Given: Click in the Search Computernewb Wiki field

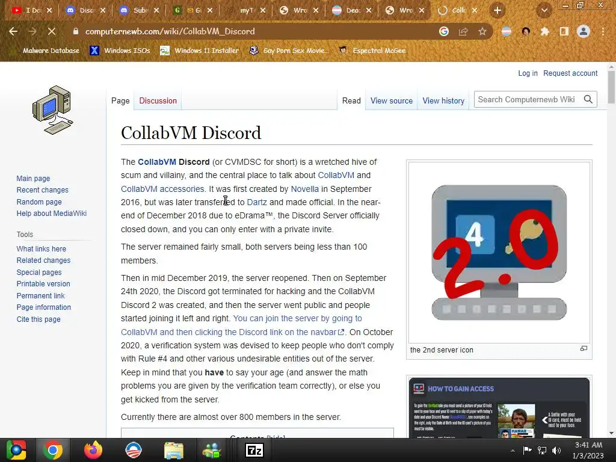Looking at the screenshot, I should point(528,99).
